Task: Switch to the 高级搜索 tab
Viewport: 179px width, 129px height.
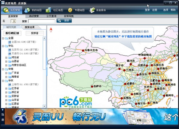Action: point(33,16)
